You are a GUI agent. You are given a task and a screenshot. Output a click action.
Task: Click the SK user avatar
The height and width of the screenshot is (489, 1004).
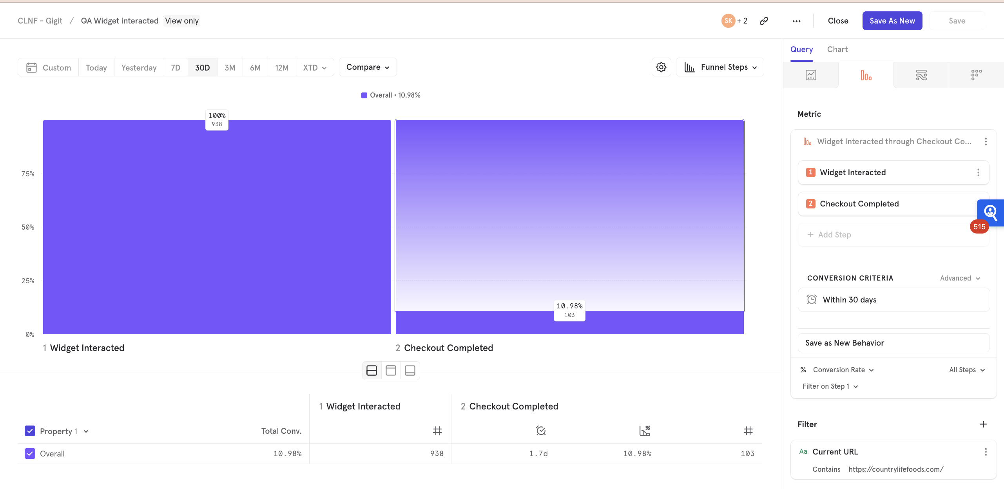[x=728, y=21]
